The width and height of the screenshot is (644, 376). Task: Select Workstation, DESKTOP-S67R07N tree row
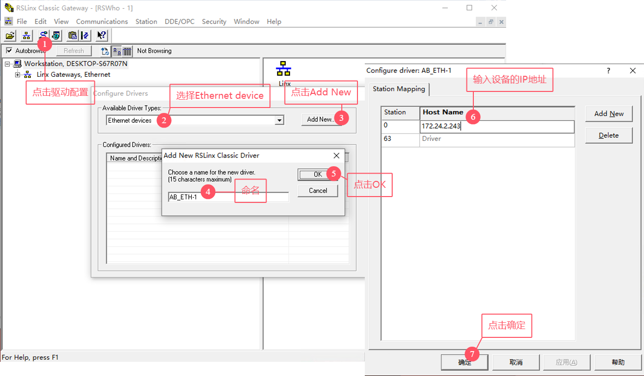pyautogui.click(x=76, y=64)
